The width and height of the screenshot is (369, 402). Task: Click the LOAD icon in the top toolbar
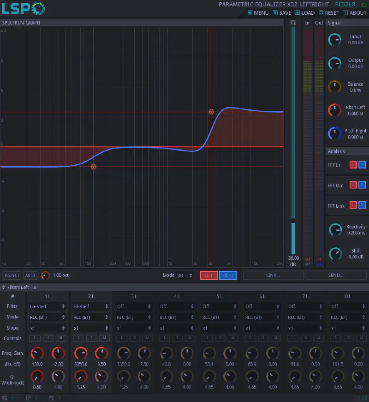[x=298, y=13]
